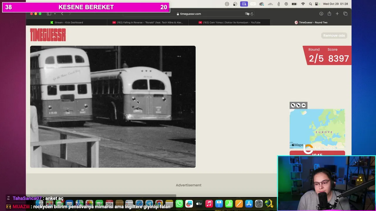Screen dimensions: 376x211
Task: Click the Apple Maps attribution link
Action: (x=297, y=145)
